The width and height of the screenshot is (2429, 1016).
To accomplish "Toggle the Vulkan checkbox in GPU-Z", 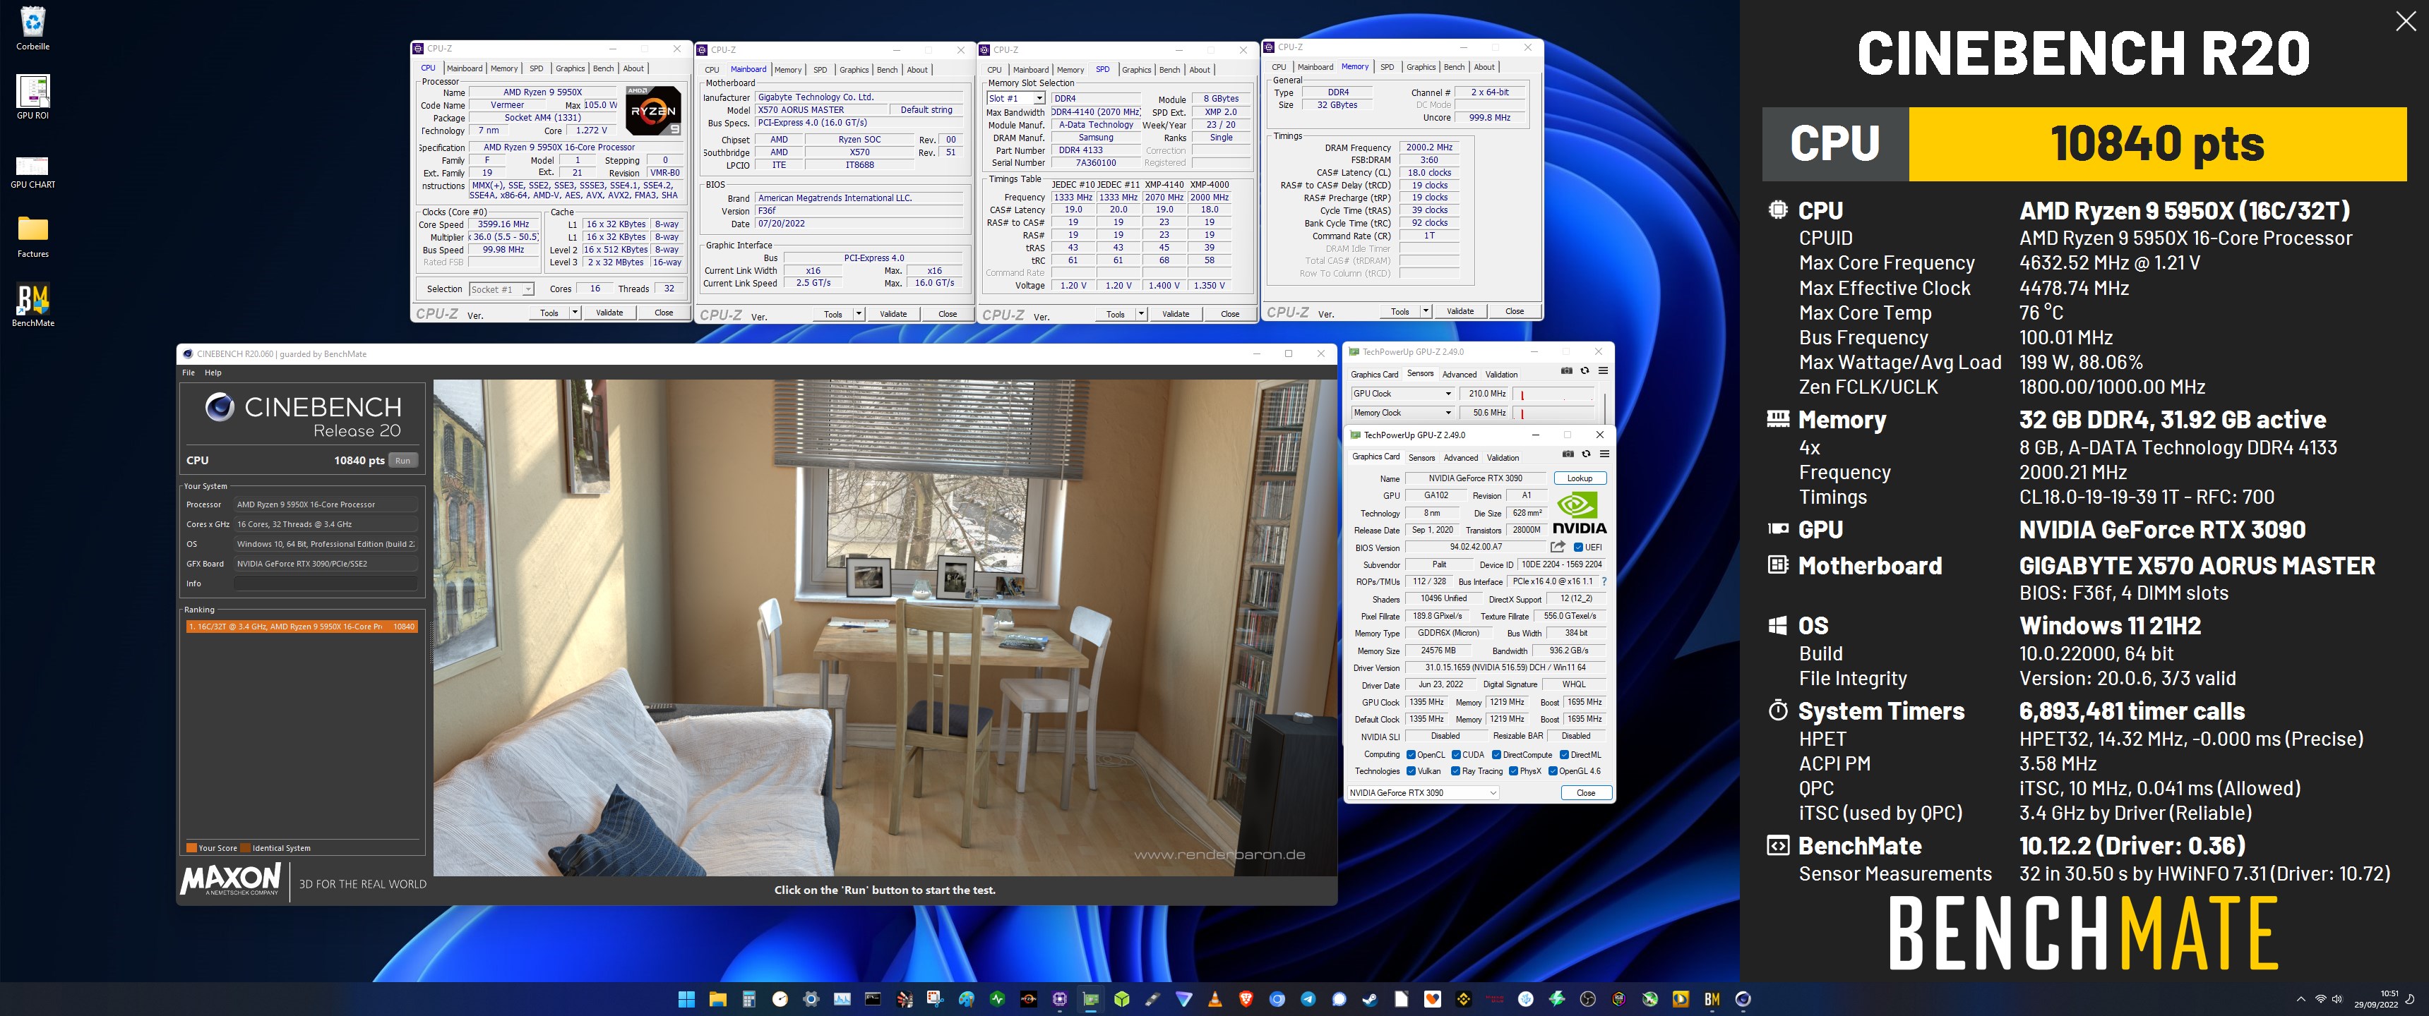I will coord(1411,771).
